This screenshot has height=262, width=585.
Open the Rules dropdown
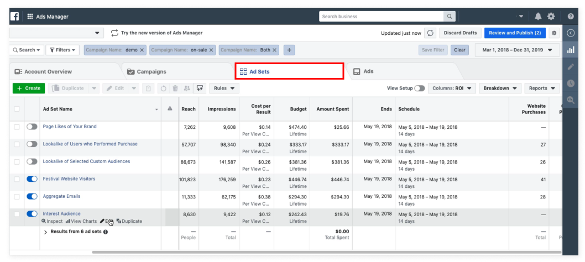click(224, 88)
